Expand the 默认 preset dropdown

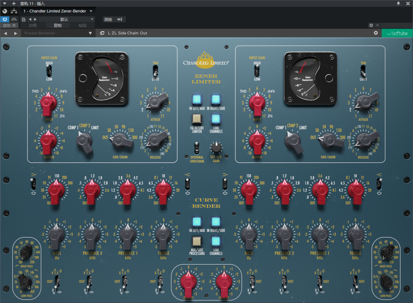pos(67,19)
